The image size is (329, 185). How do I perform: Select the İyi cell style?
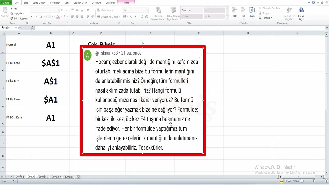click(x=214, y=10)
